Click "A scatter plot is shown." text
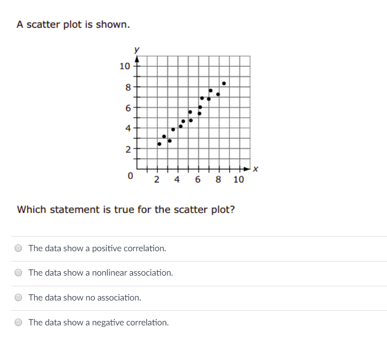The image size is (387, 341). pos(73,24)
